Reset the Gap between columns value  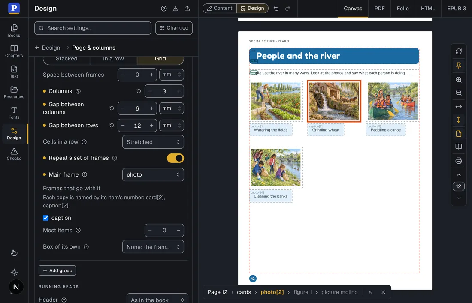[112, 108]
